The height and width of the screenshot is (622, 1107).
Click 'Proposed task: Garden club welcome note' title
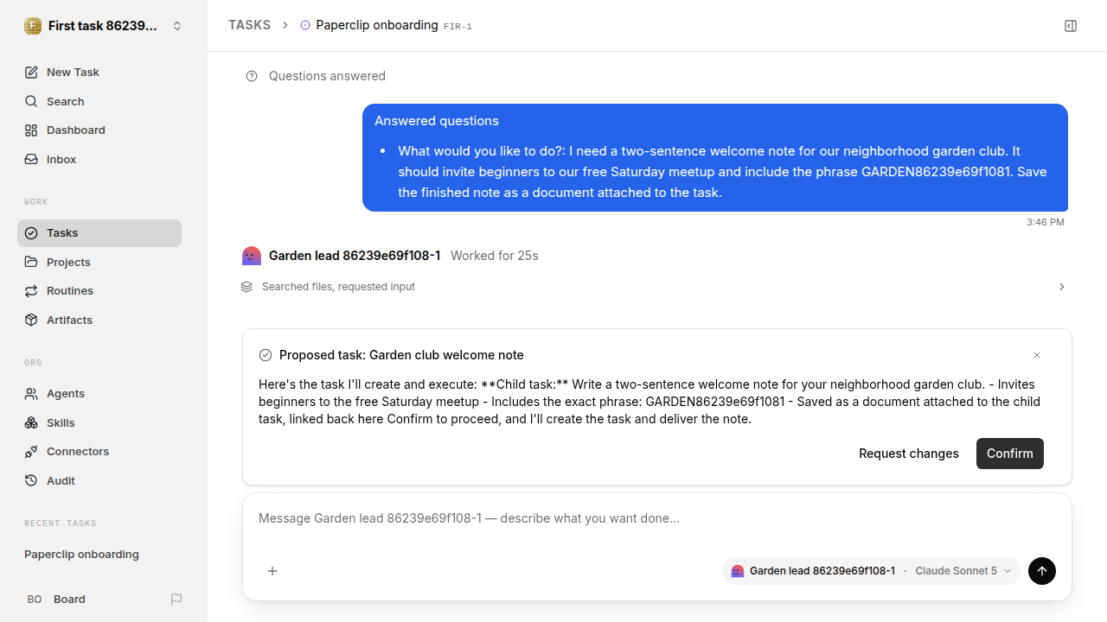(401, 355)
